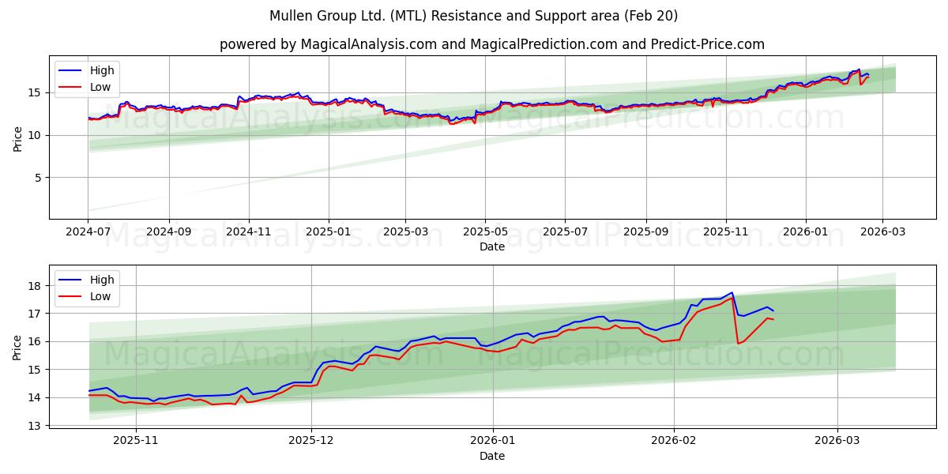Click the top chart x-axis label '2026-03'
This screenshot has height=474, width=948.
[882, 233]
